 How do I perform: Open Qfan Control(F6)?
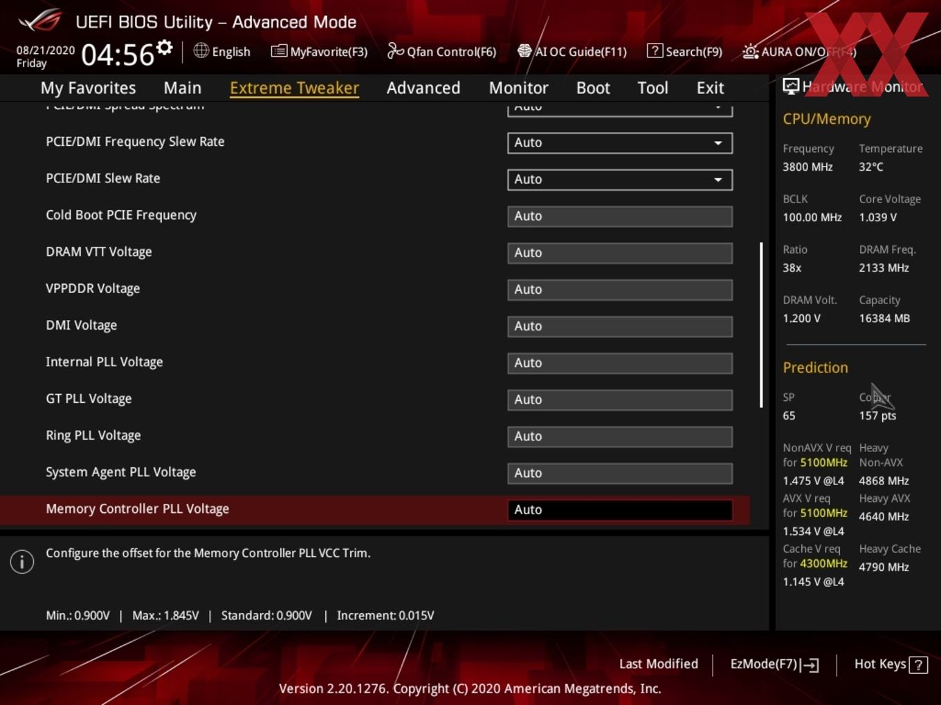coord(441,51)
